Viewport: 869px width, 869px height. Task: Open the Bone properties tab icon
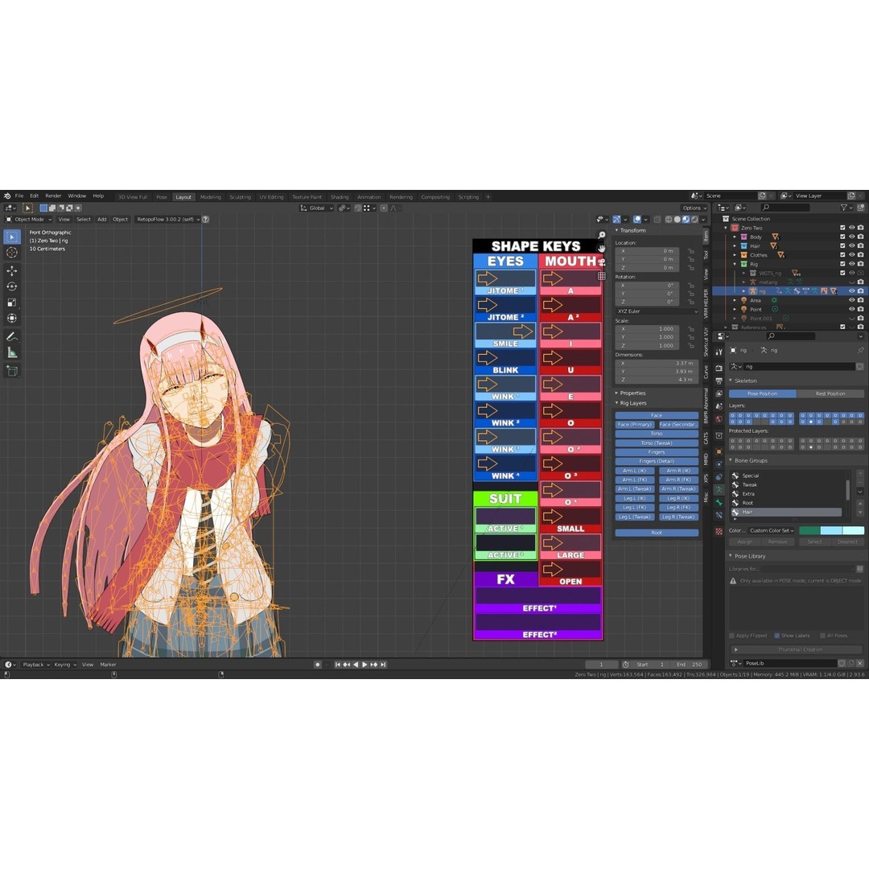[719, 503]
